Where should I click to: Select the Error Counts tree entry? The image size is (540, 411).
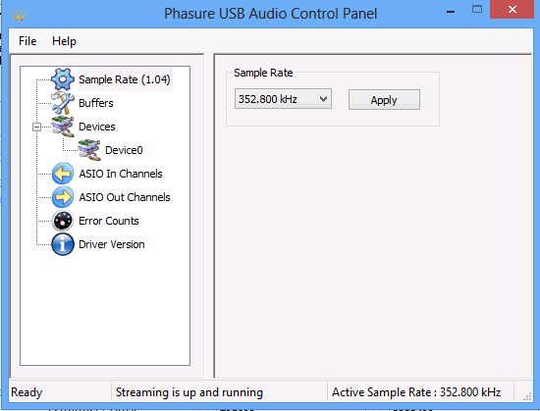click(108, 221)
